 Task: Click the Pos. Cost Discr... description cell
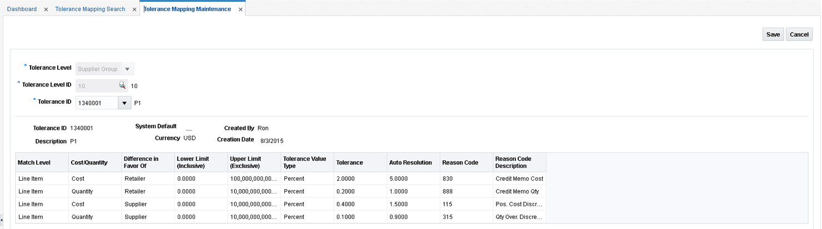[519, 204]
